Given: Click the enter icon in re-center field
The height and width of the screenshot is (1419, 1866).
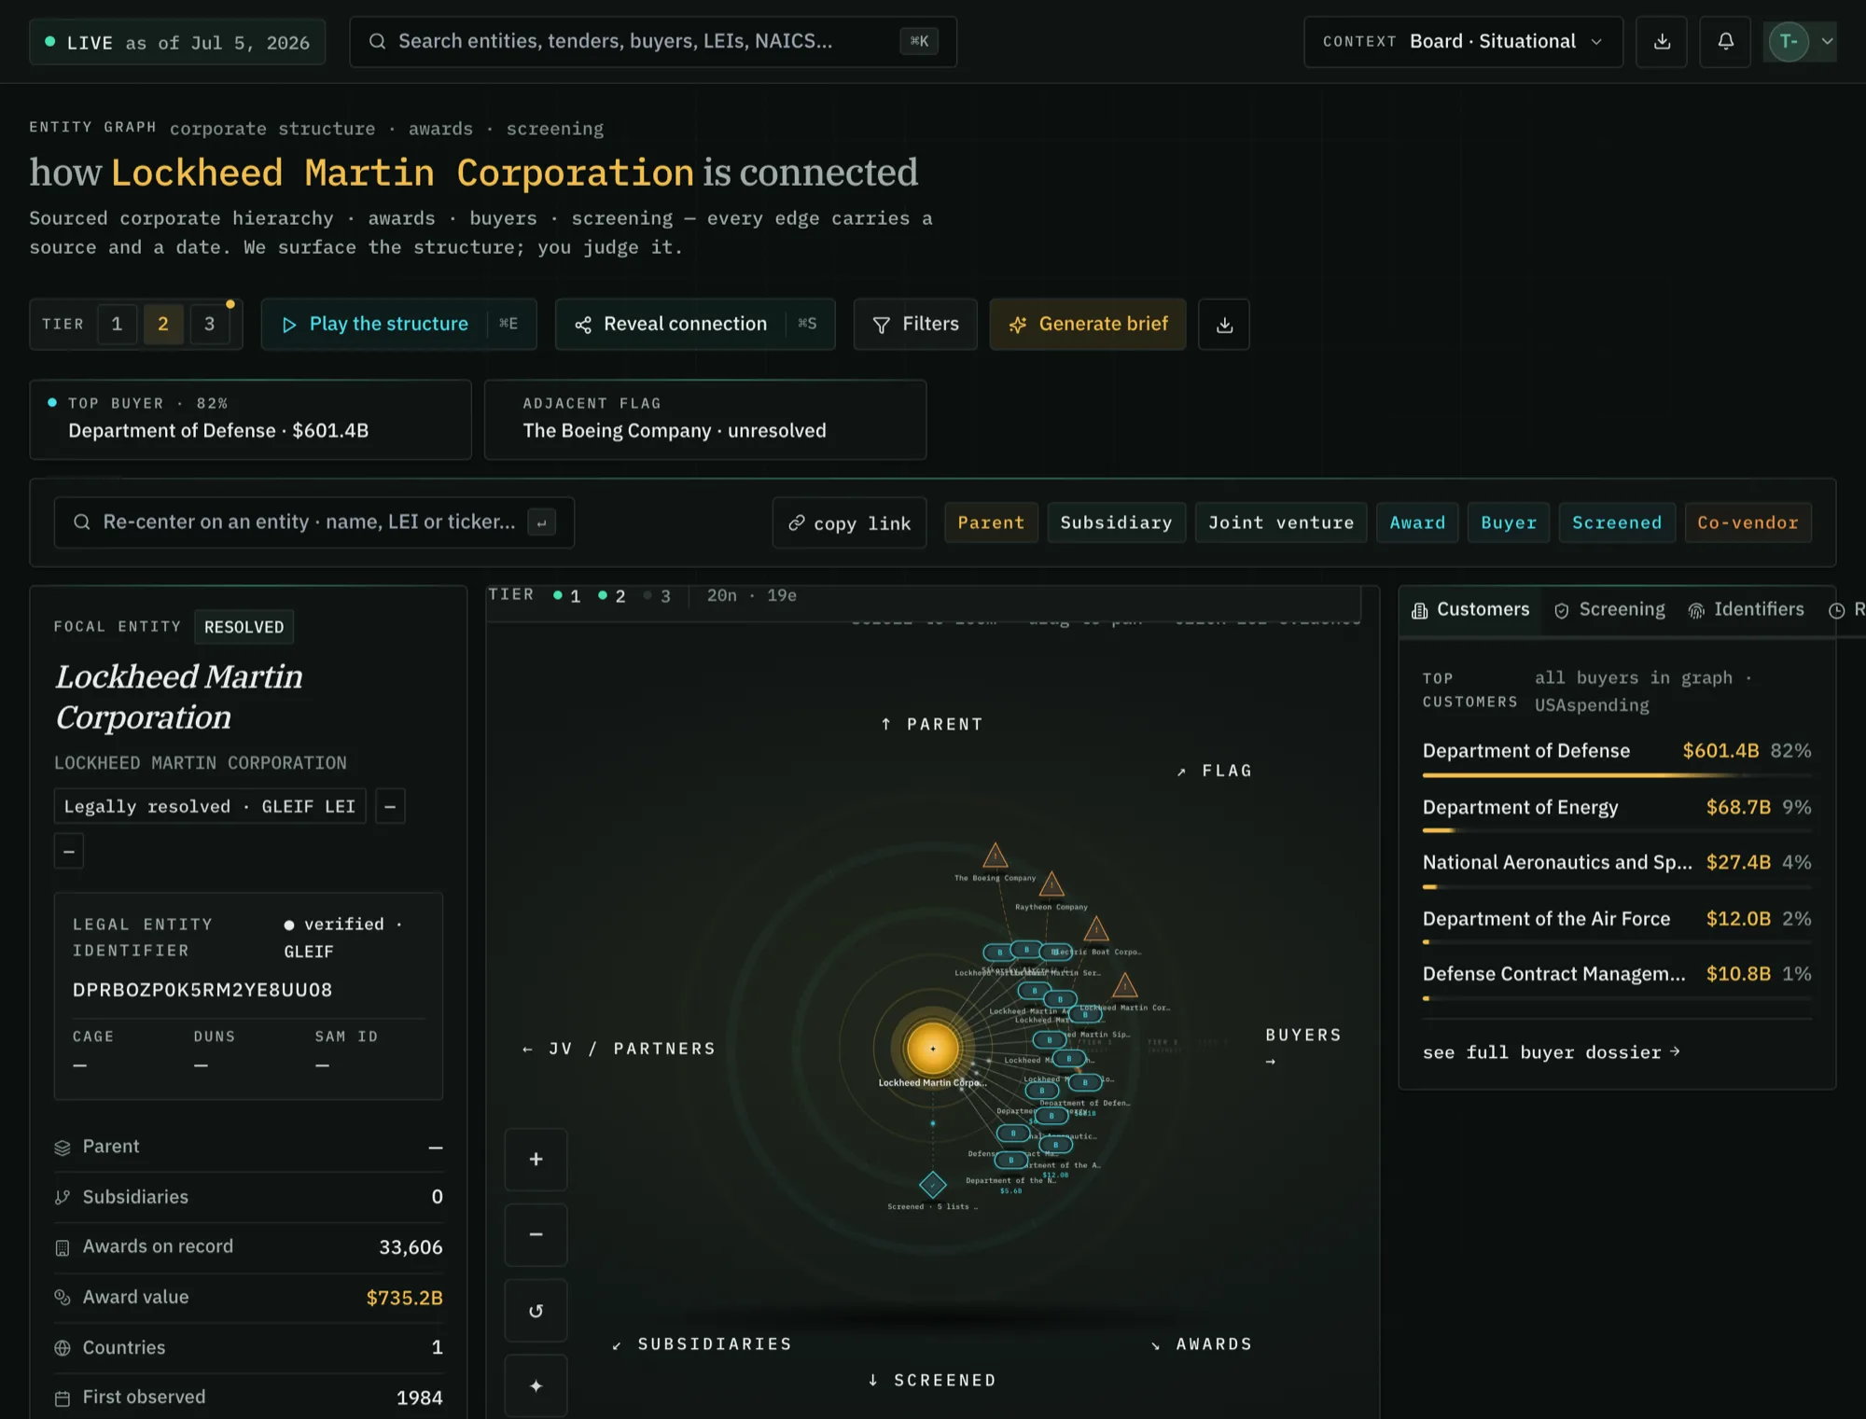Looking at the screenshot, I should pos(541,522).
